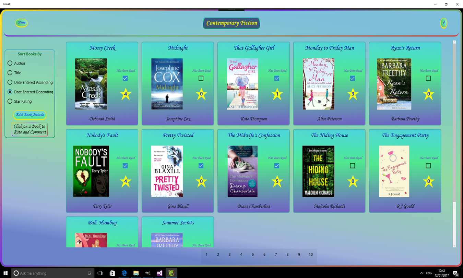The height and width of the screenshot is (278, 463).
Task: Click the Summer Secrets book title
Action: tap(178, 223)
